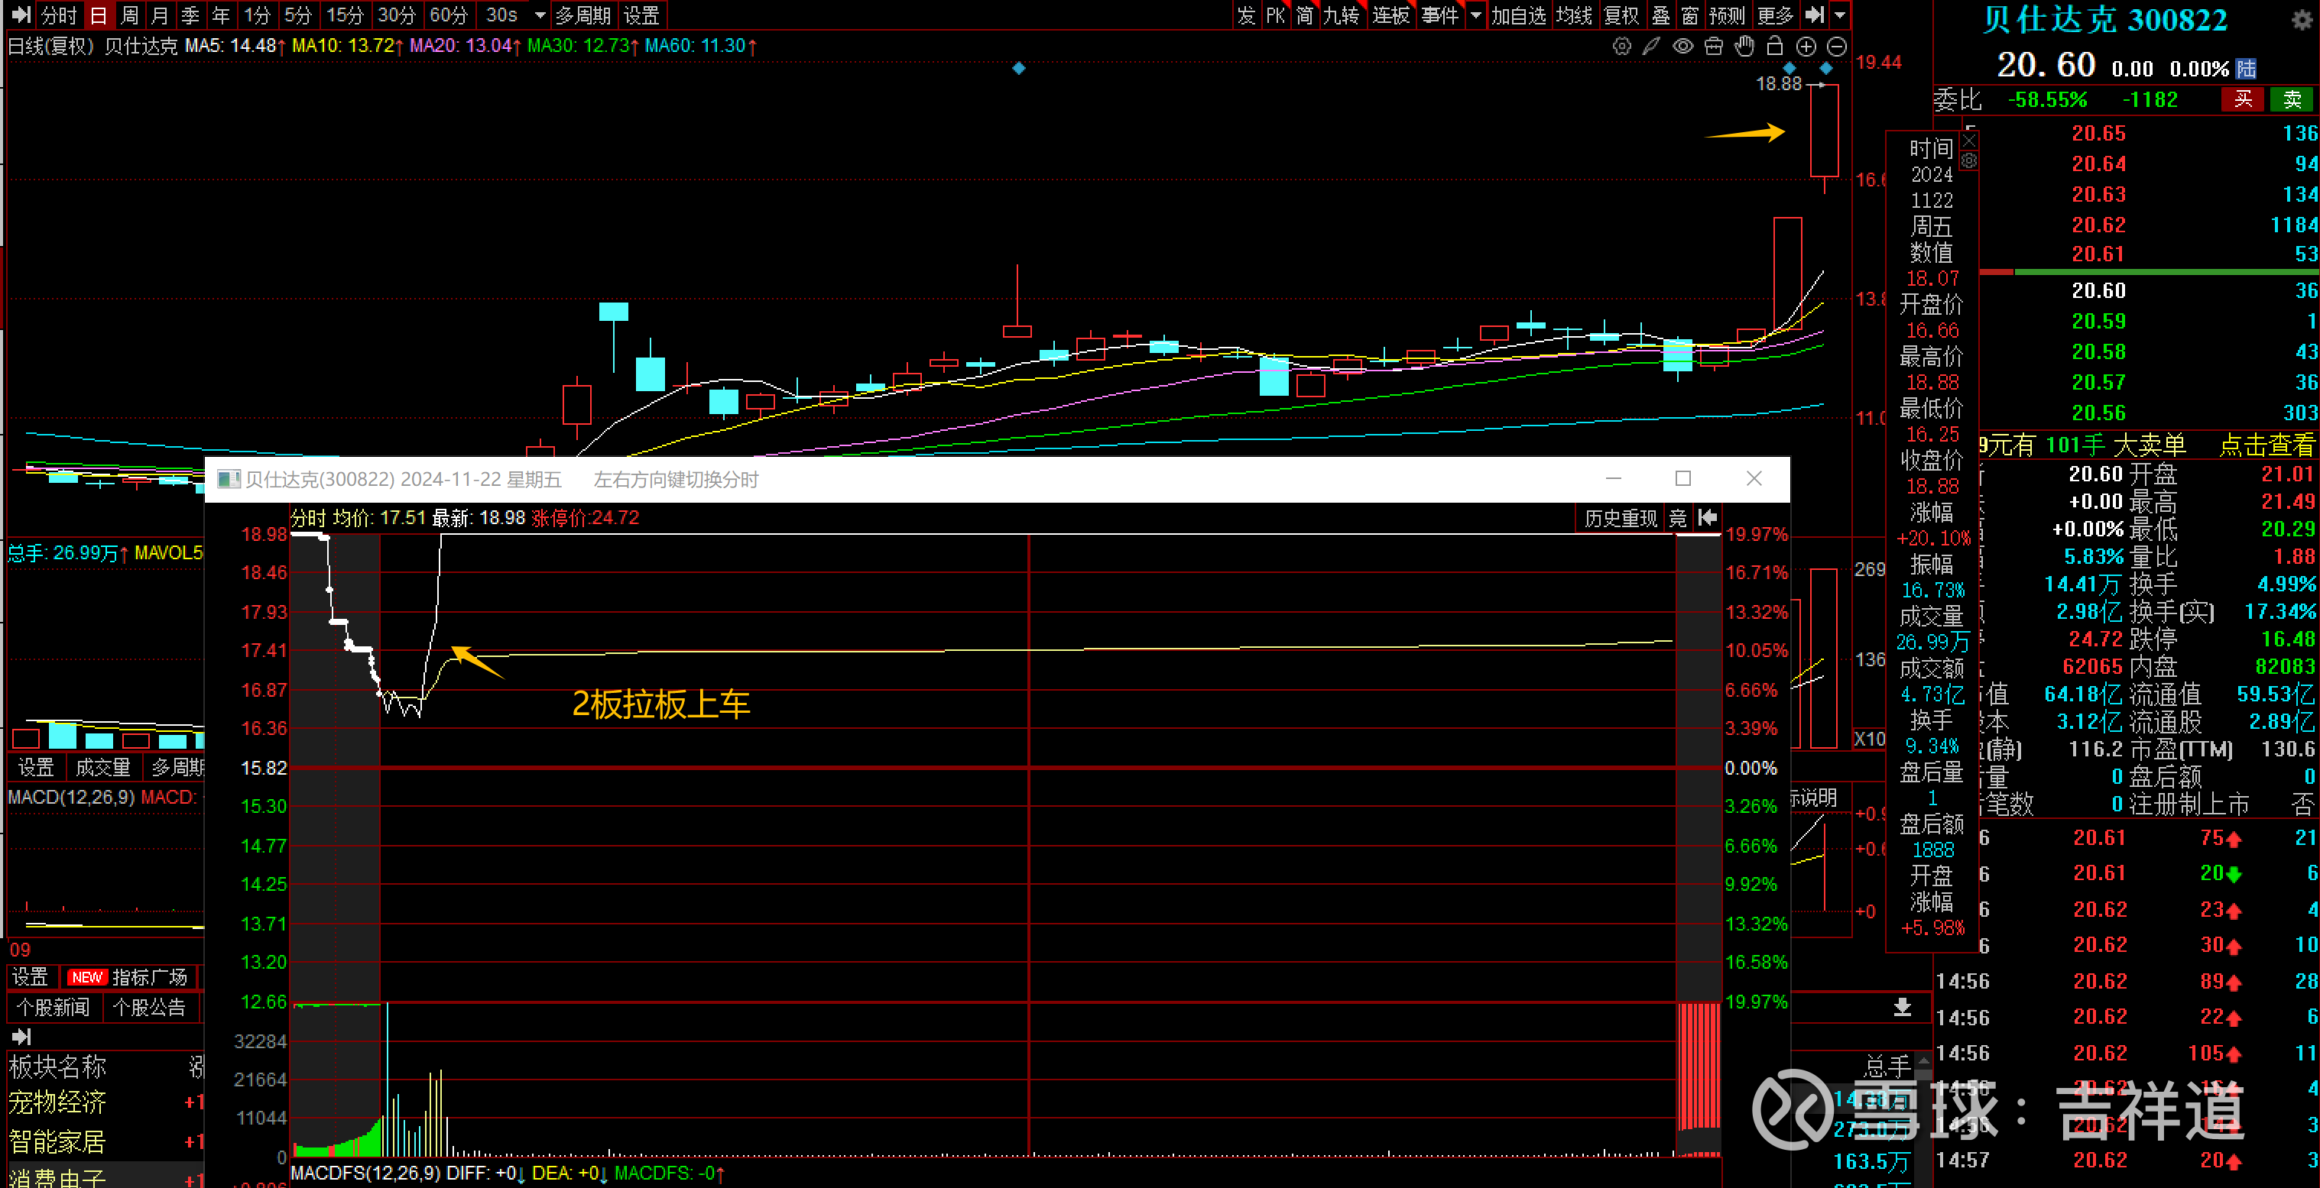Select the drawing pen tool icon
The height and width of the screenshot is (1188, 2320).
click(x=1652, y=47)
